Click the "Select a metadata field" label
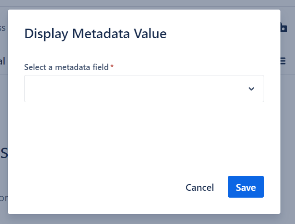This screenshot has height=224, width=295. (x=66, y=67)
